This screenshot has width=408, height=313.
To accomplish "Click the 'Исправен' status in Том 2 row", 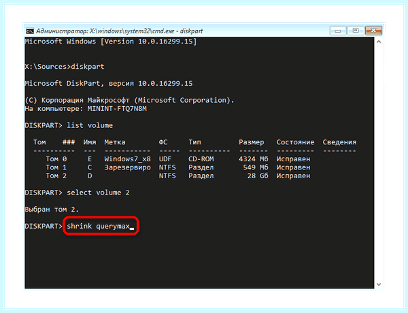I will click(x=293, y=176).
